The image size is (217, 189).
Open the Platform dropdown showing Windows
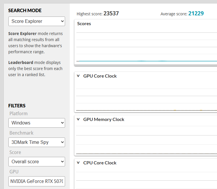click(37, 123)
